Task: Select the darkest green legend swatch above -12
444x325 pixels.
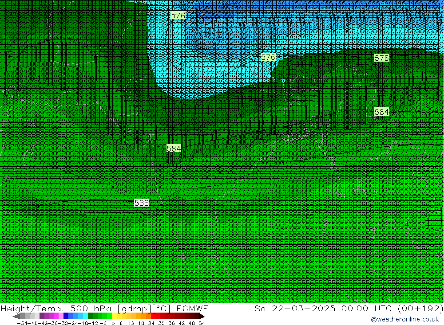Action: coord(90,317)
